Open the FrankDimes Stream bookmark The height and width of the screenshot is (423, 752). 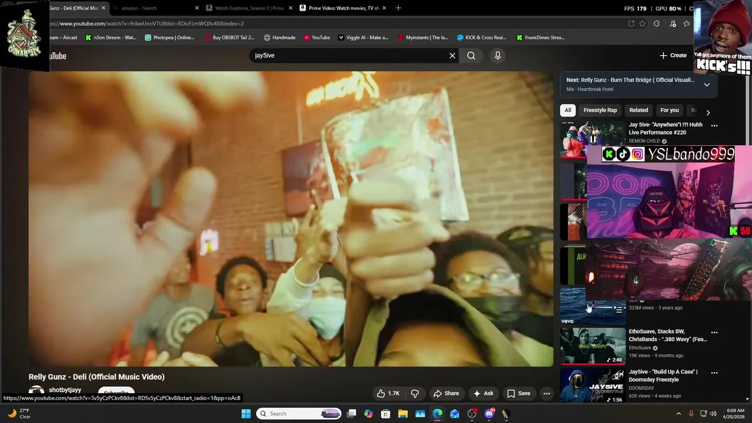click(x=540, y=38)
